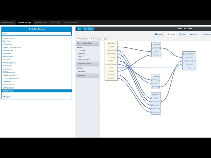
Task: Click the Open Output button
Action: [x=96, y=39]
